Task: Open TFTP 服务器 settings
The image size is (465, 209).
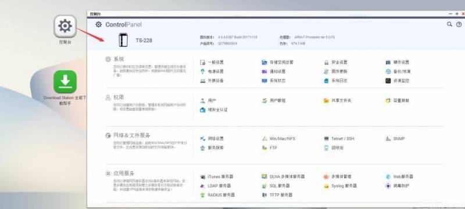Action: point(277,195)
